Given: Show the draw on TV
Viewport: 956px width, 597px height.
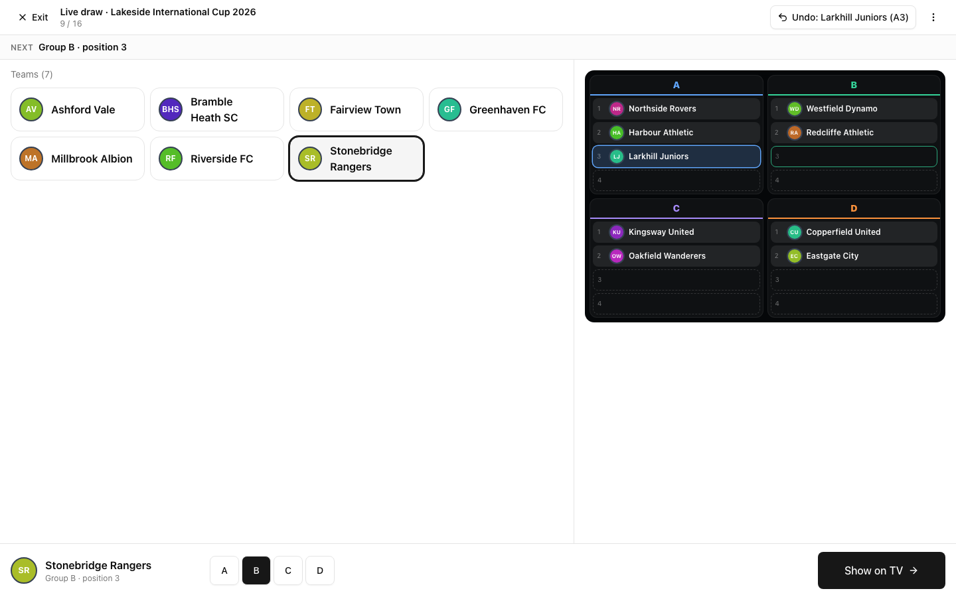Looking at the screenshot, I should pyautogui.click(x=882, y=570).
